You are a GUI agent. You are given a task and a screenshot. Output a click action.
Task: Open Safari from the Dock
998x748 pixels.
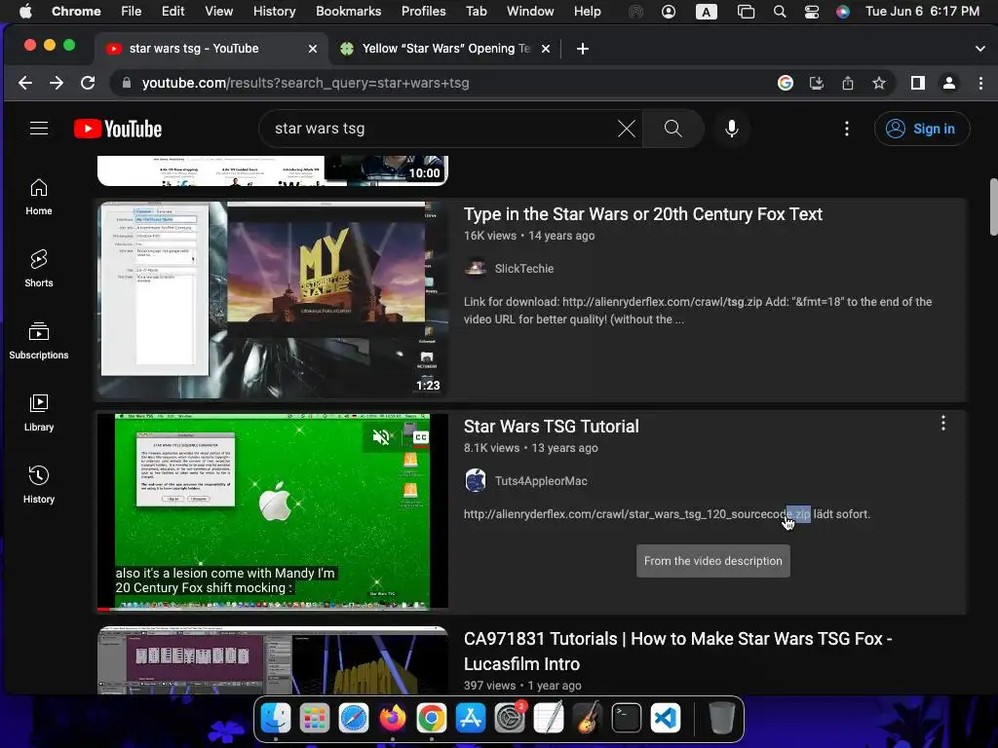point(354,718)
